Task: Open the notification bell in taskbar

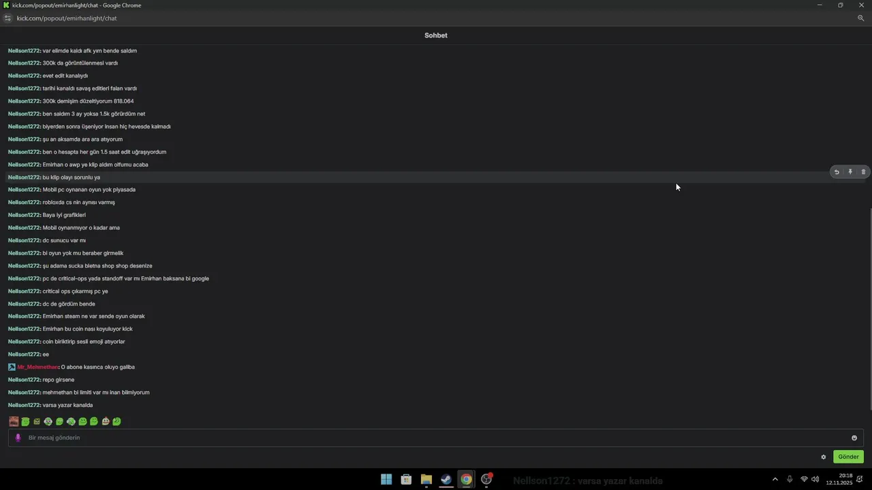Action: pyautogui.click(x=860, y=479)
